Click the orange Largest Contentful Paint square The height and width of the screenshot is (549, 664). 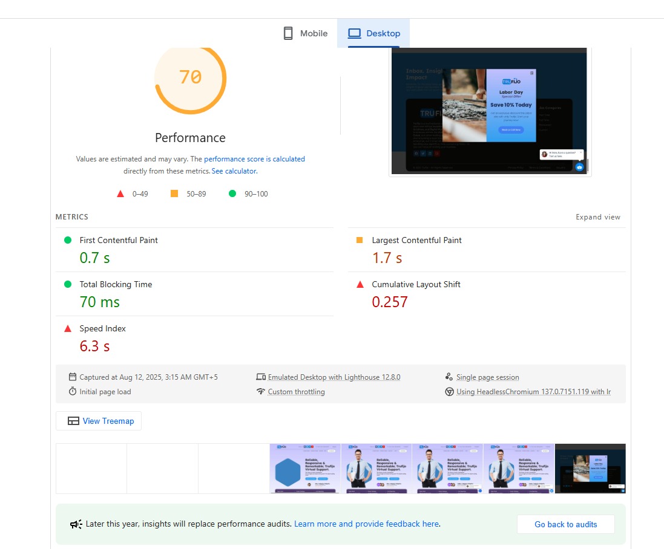tap(360, 240)
